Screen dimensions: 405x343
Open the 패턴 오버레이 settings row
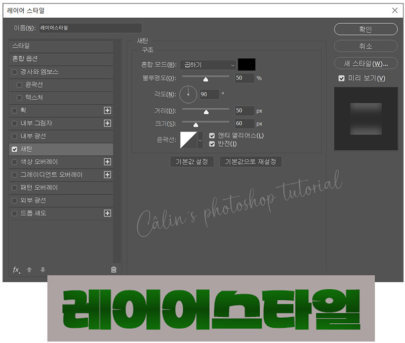61,188
